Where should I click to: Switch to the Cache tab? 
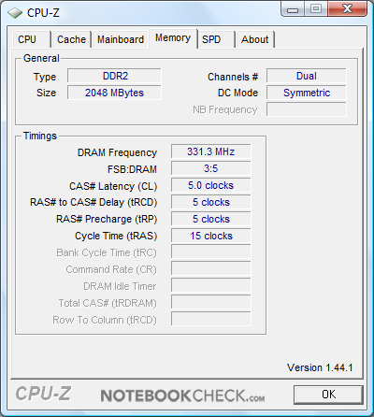coord(71,39)
